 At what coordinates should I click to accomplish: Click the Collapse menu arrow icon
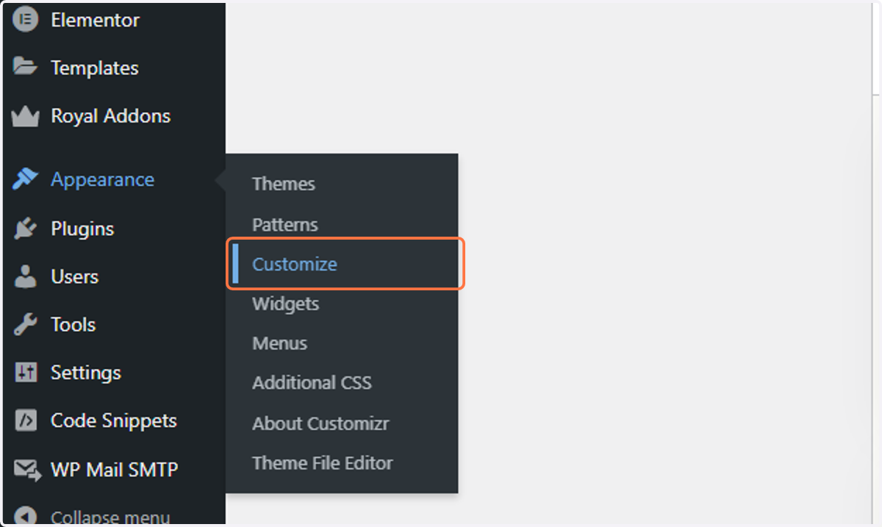pos(25,517)
